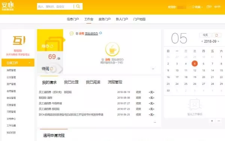Switch to the 我已处理 tab
225x141 pixels.
tap(71, 82)
